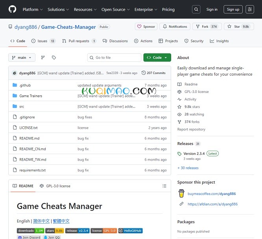The image size is (262, 239).
Task: Expand the Solutions menu
Action: 58,9
